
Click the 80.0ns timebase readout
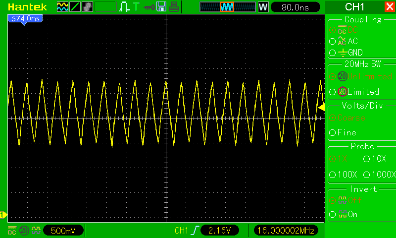pyautogui.click(x=295, y=7)
